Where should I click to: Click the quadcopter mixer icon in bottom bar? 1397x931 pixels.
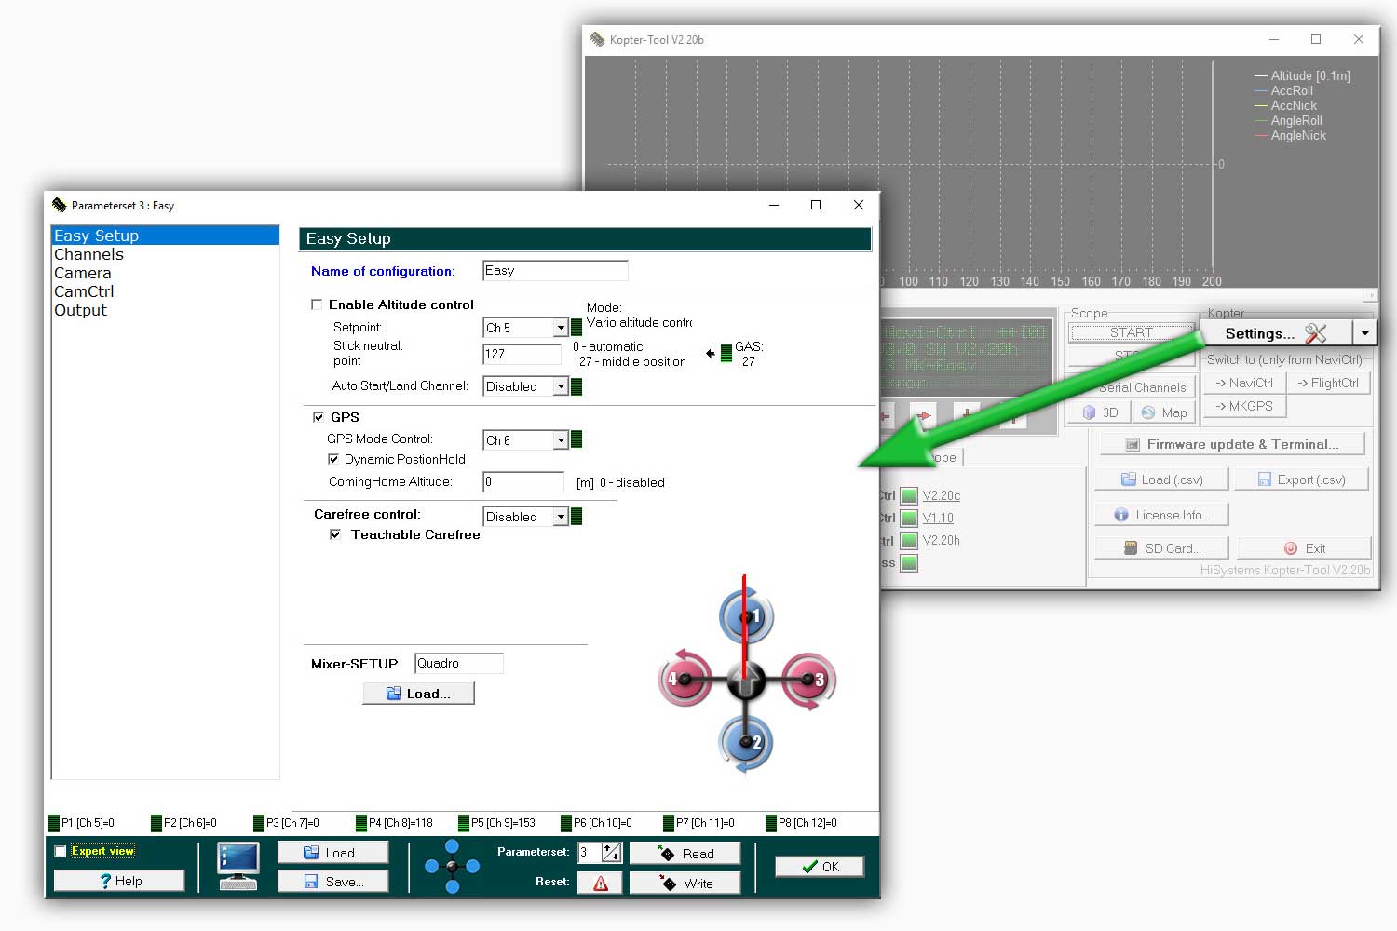pos(452,867)
